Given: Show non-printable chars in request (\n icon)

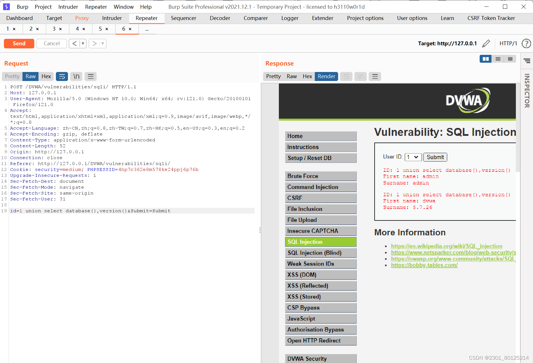Looking at the screenshot, I should tap(76, 76).
